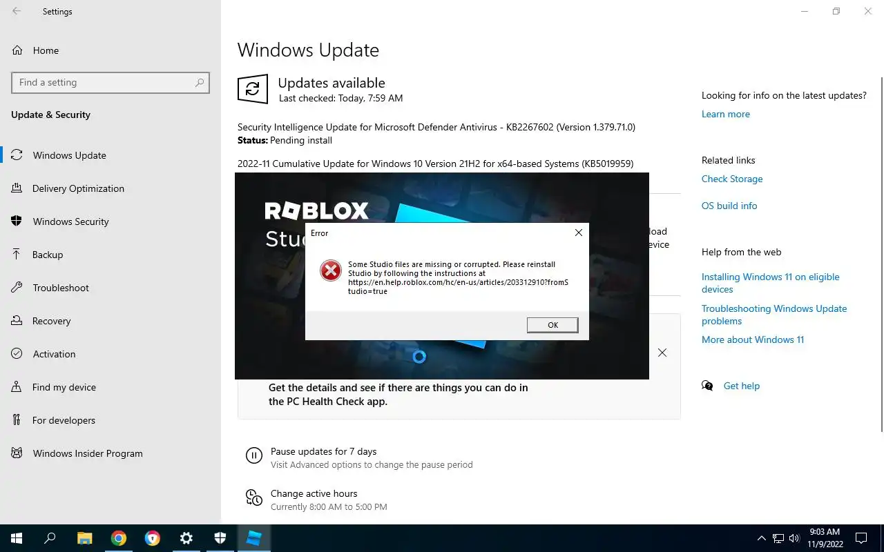Close the Error dialog with the X
The height and width of the screenshot is (552, 884).
pyautogui.click(x=579, y=233)
